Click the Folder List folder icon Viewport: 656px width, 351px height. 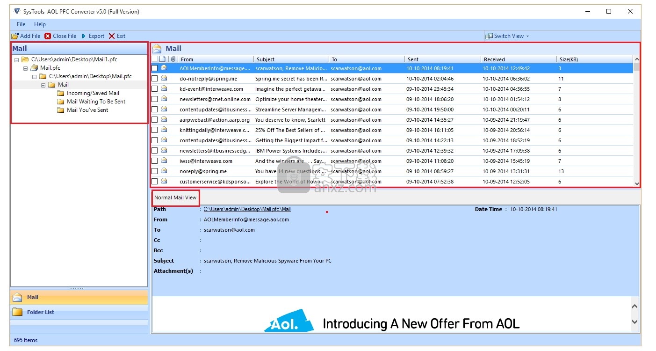click(x=17, y=312)
